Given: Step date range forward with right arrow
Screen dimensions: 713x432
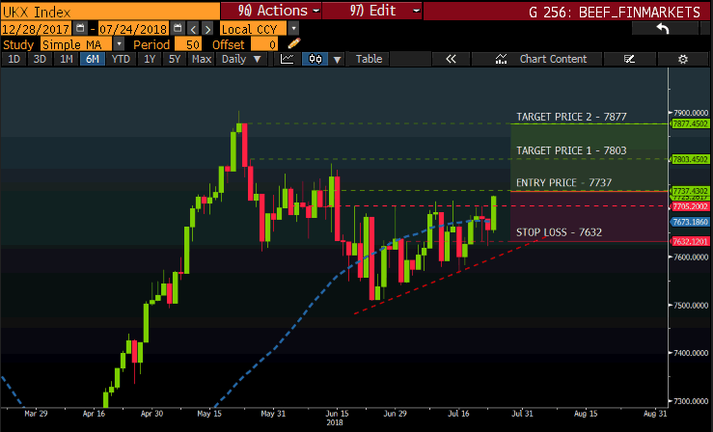Looking at the screenshot, I should click(x=207, y=29).
